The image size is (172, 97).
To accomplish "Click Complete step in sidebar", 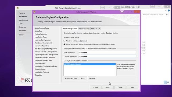I will click(x=38, y=75).
